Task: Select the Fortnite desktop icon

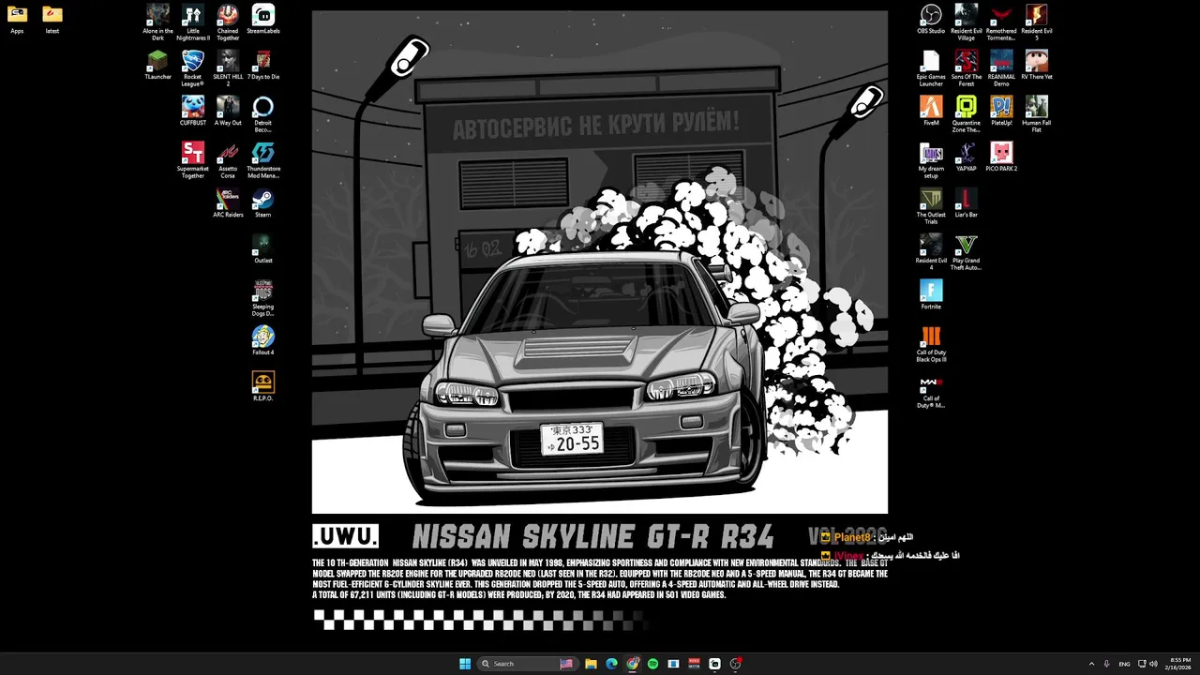Action: tap(931, 295)
